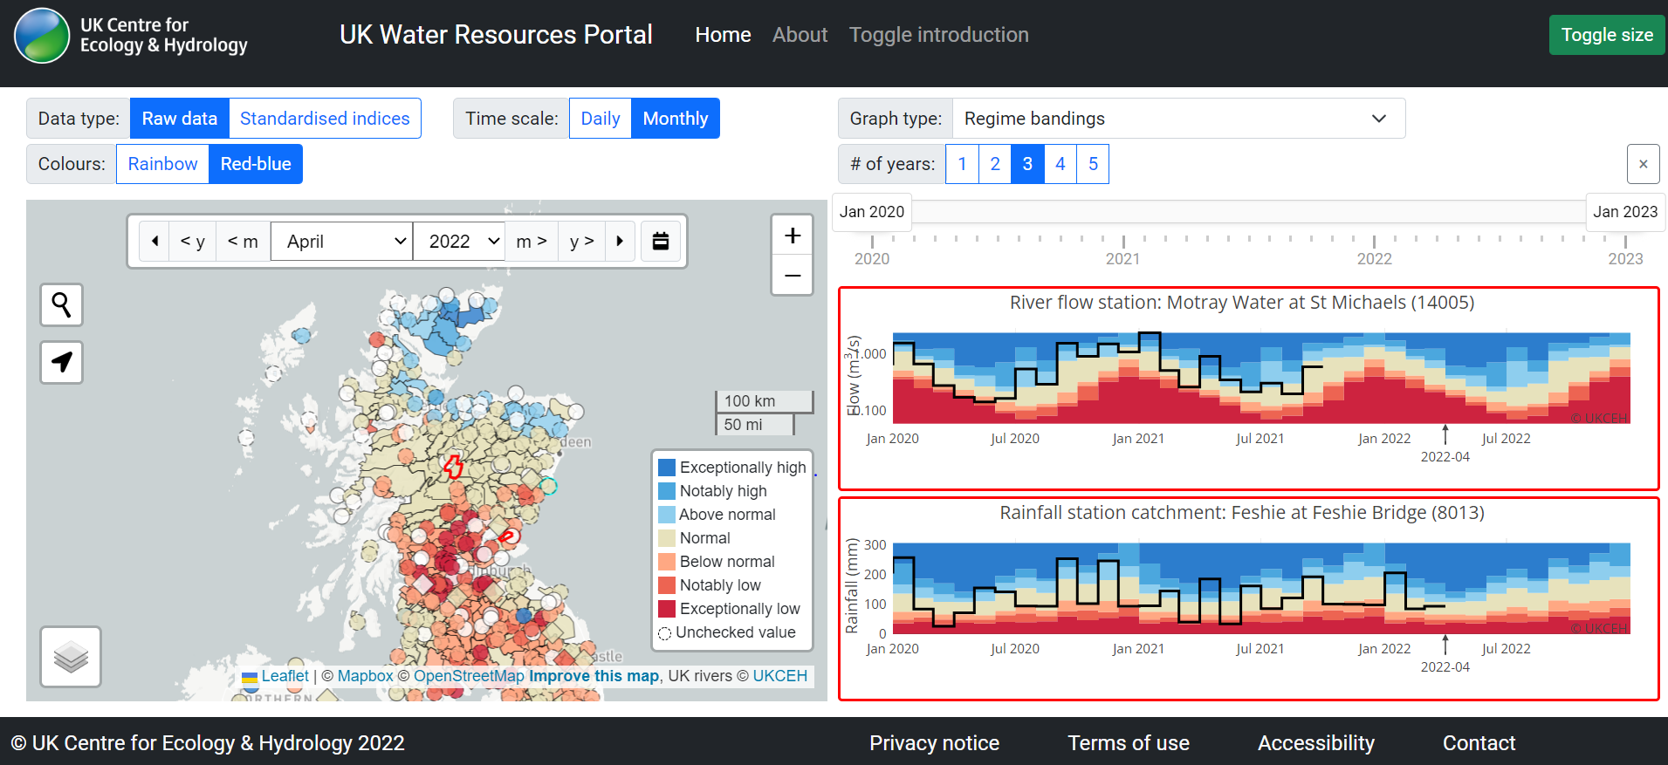Click the Below normal legend swatch
1668x765 pixels.
click(x=667, y=562)
